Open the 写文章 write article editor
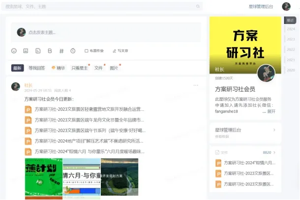300x200 pixels. [x=120, y=50]
